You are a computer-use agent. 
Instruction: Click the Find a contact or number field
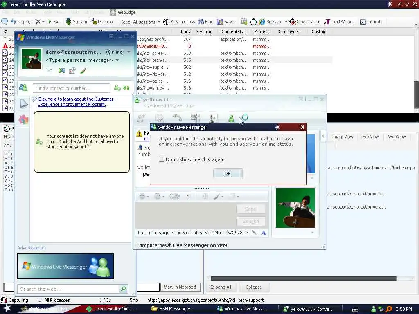click(71, 88)
